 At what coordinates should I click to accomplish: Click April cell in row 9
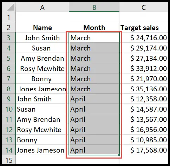94,99
